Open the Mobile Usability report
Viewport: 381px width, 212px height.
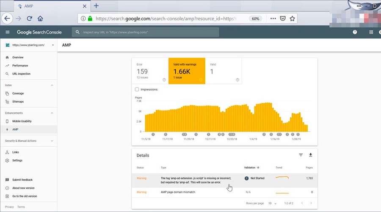[22, 121]
